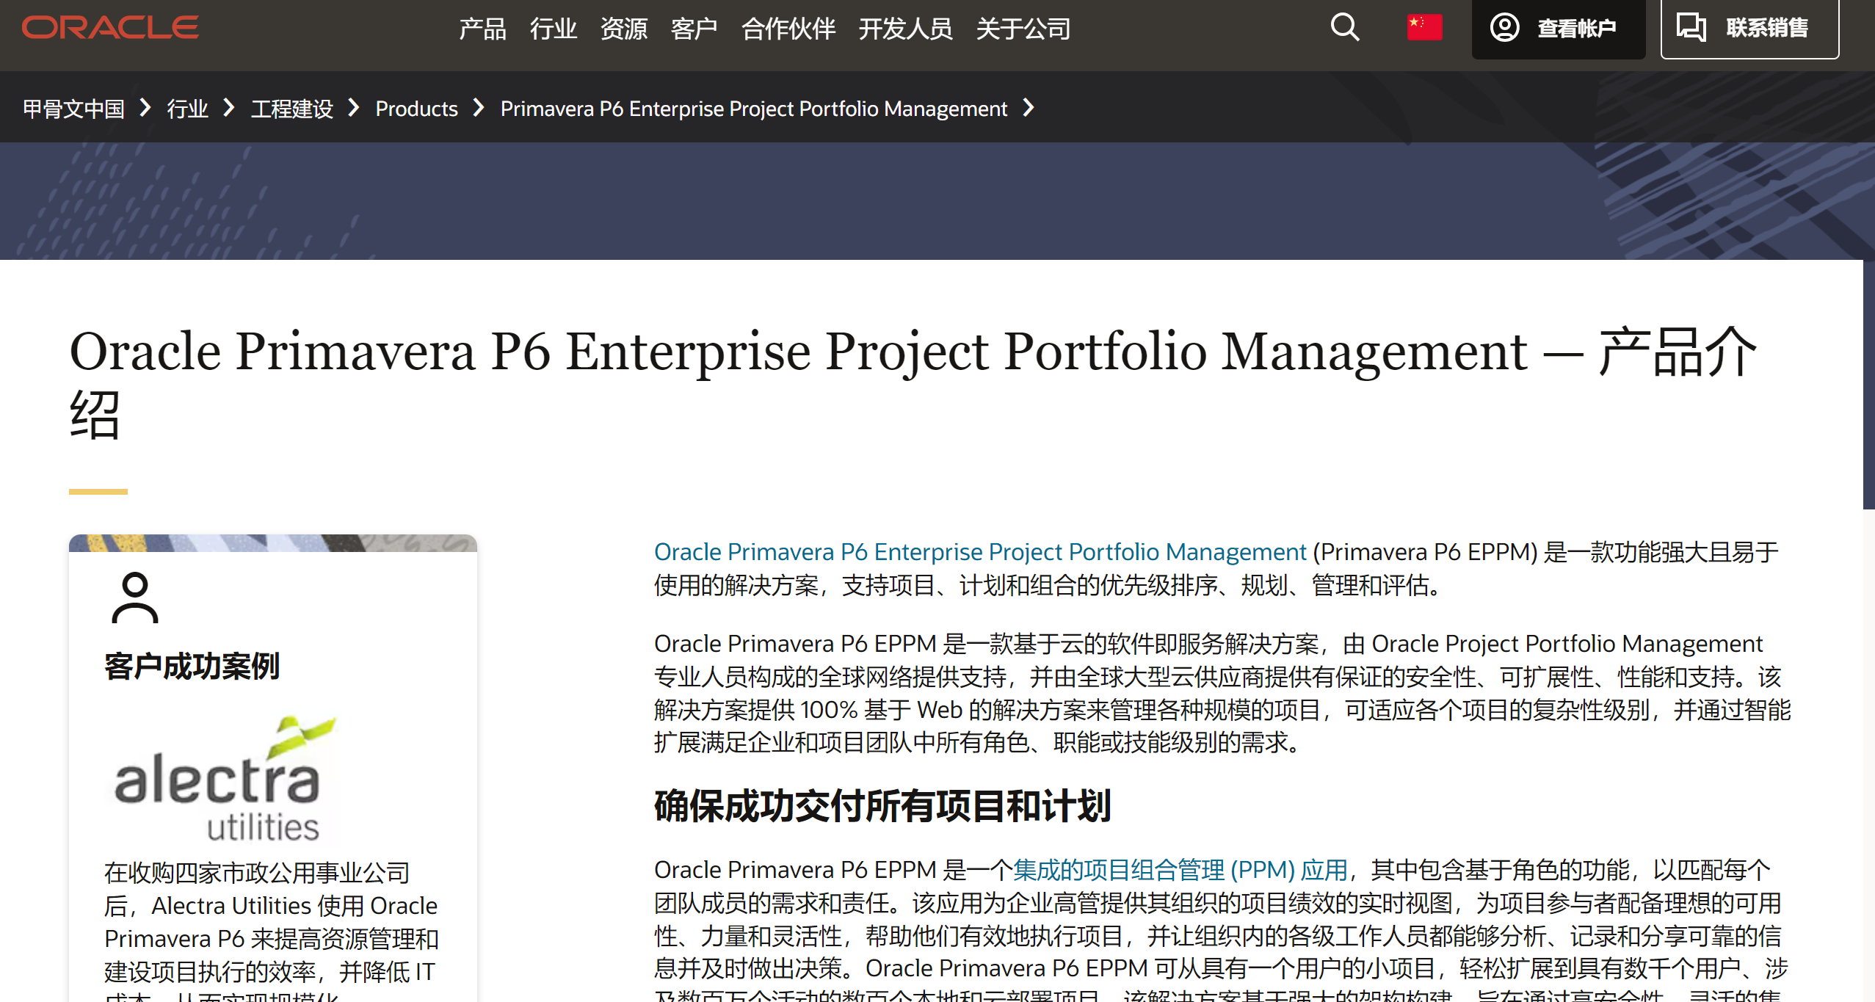Click the Products breadcrumb link
1875x1002 pixels.
point(416,109)
